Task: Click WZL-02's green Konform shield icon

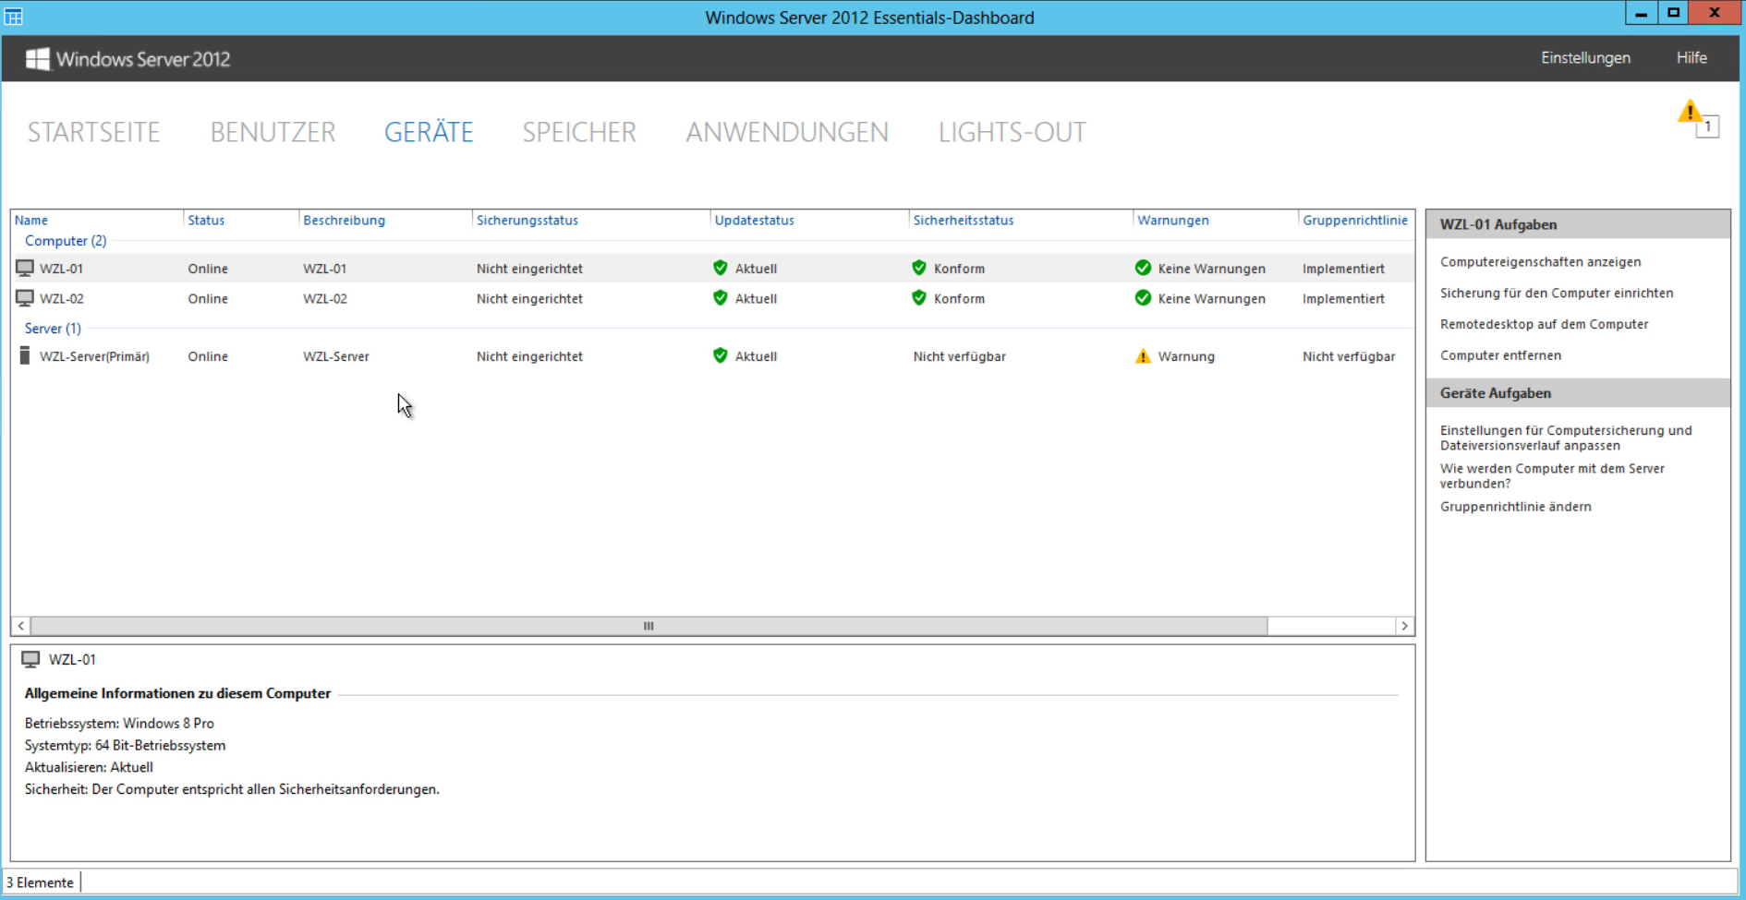Action: 918,299
